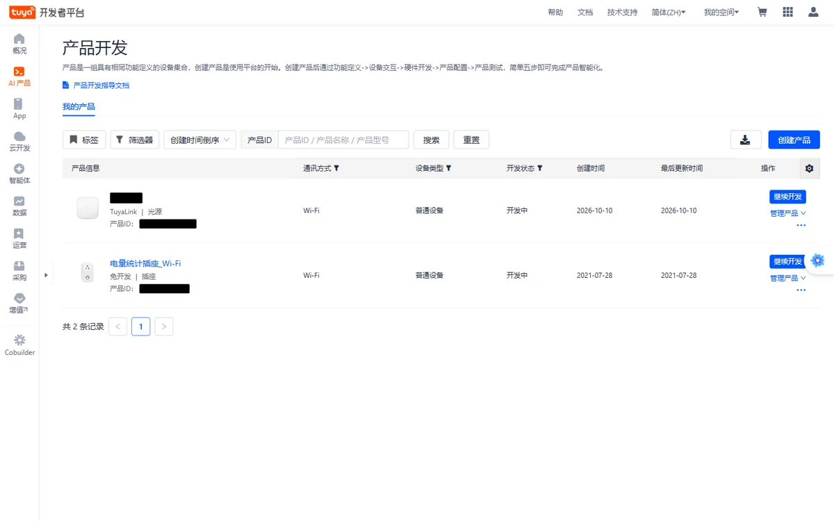
Task: Click 共 2 条记录 record count
Action: pos(83,326)
